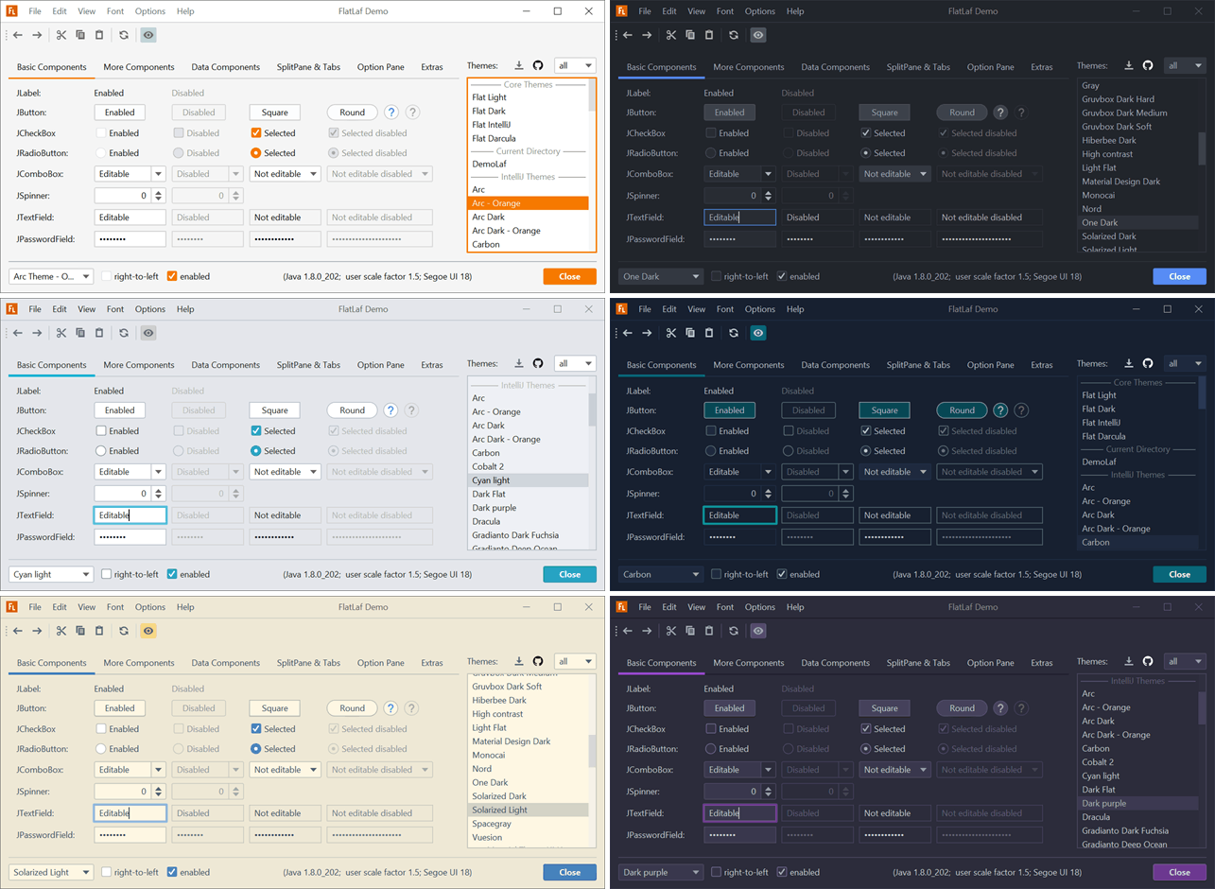Open the GitHub icon beside Themes

pos(539,66)
